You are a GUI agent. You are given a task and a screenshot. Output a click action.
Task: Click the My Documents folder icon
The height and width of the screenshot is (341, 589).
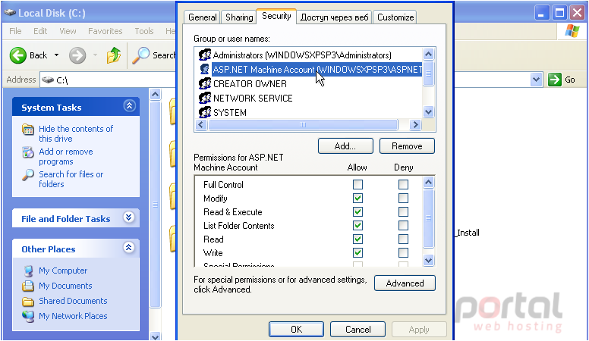click(28, 286)
